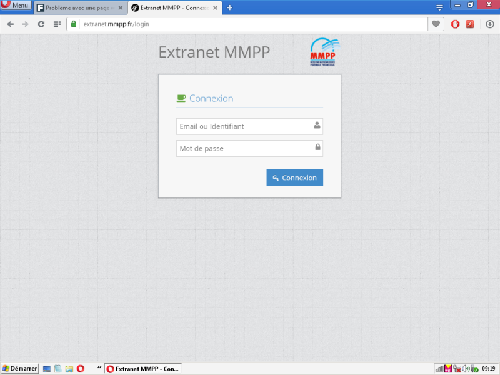Select the 'Extranet MMPP - Con...' taskbar button
The height and width of the screenshot is (375, 500).
click(143, 369)
